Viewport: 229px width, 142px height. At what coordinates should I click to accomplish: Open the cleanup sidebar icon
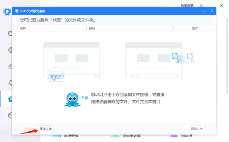point(10,67)
